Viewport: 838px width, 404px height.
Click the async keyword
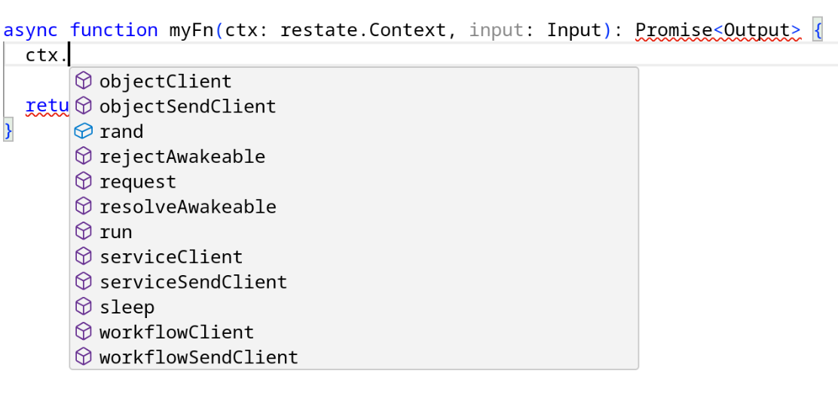pos(31,31)
